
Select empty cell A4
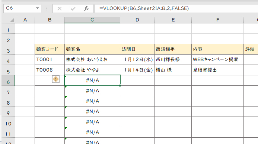25,59
